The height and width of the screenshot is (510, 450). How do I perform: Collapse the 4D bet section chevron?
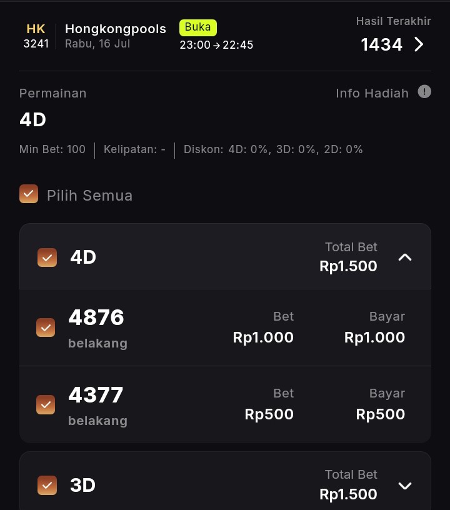click(x=405, y=257)
